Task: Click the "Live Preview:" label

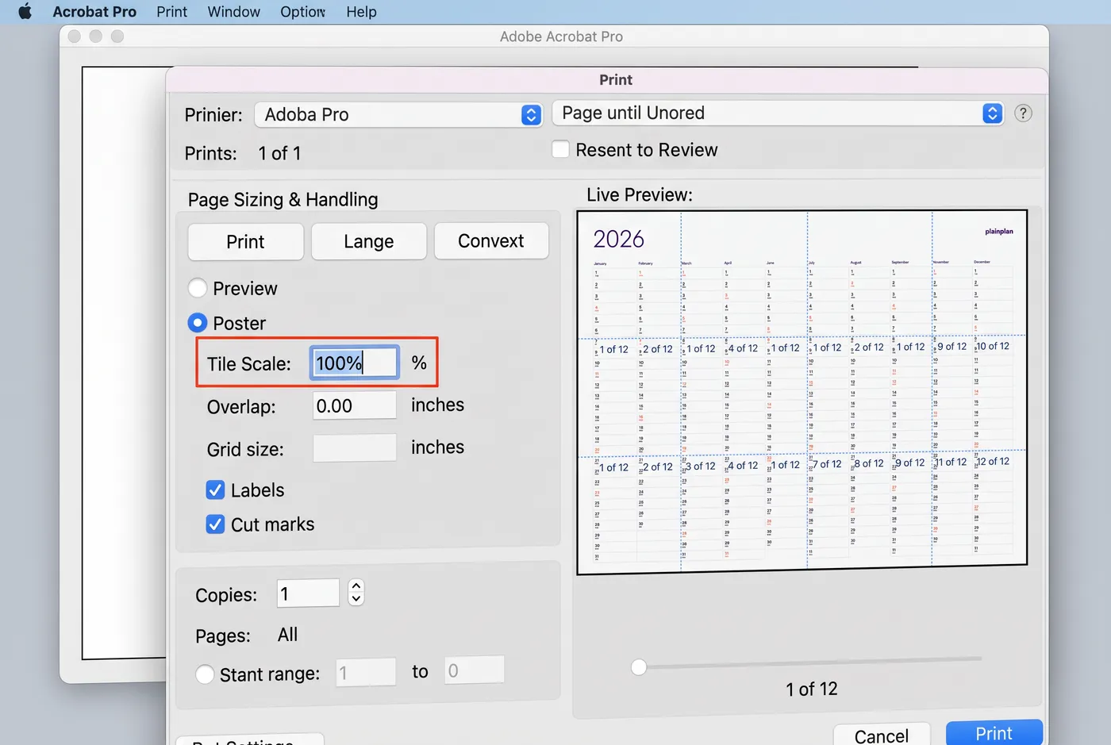Action: 640,195
